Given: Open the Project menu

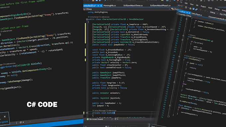Looking at the screenshot, I should [x=203, y=7].
